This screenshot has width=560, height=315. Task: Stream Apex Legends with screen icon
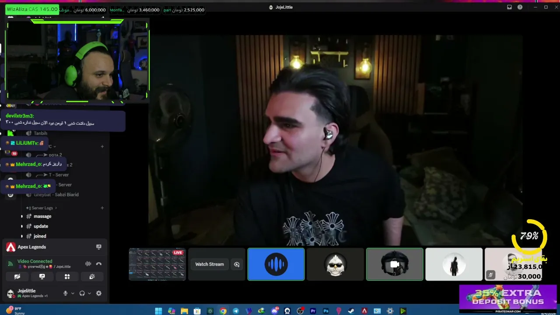click(99, 247)
